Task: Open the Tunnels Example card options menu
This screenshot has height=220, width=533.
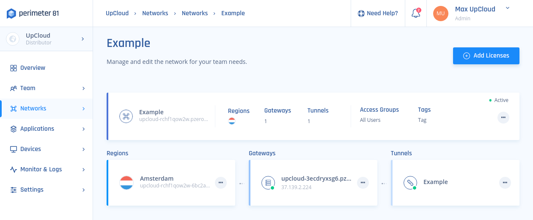Action: (x=505, y=183)
